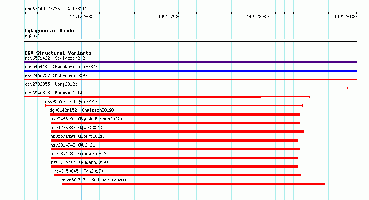The height and width of the screenshot is (200, 369).
Task: Click the chr6:149177736..149178111 region label
Action: click(x=56, y=9)
